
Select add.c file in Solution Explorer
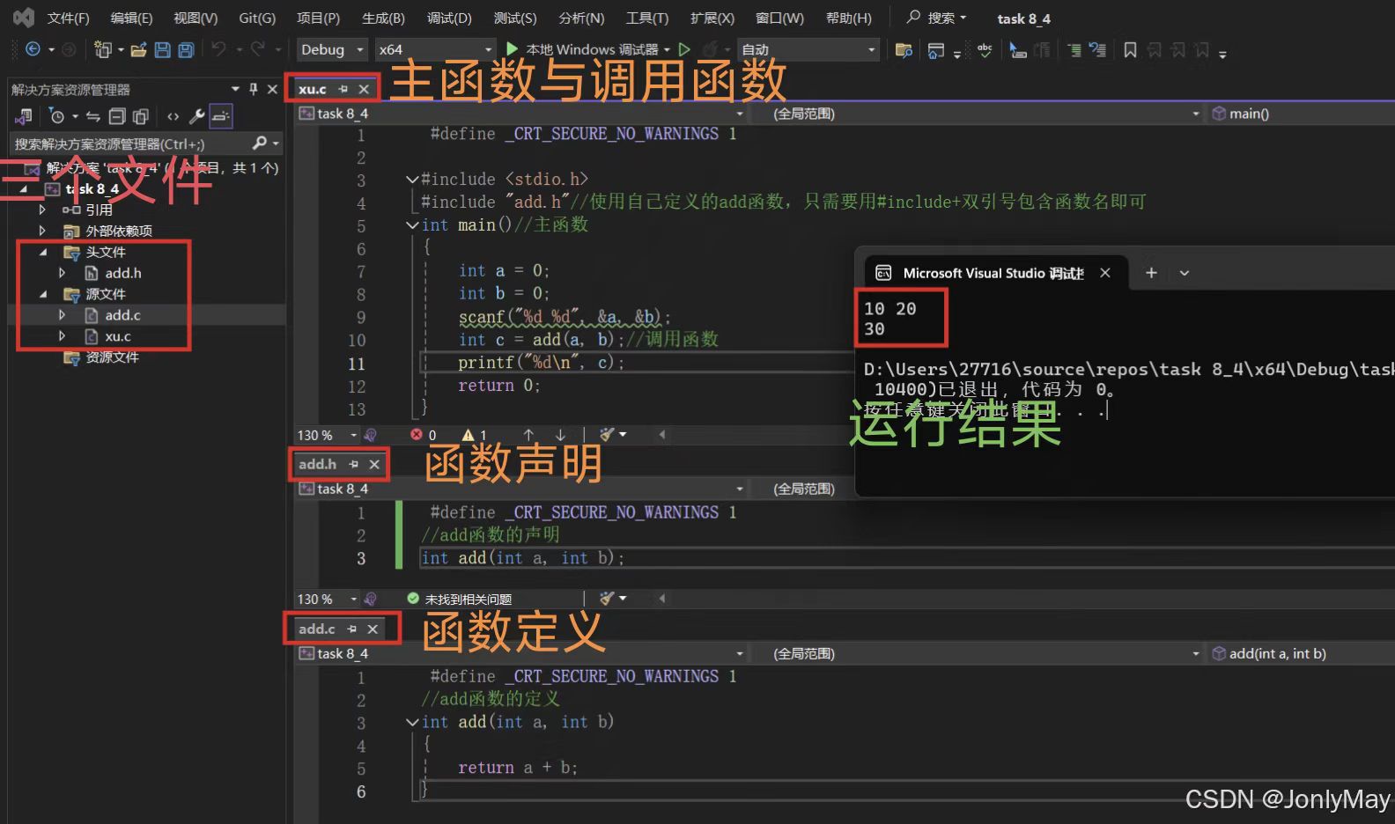(x=122, y=315)
